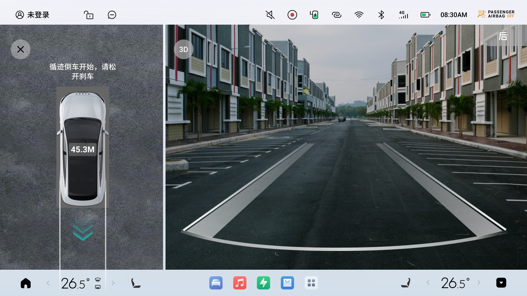Open the home screen icon
527x296 pixels.
[26, 283]
